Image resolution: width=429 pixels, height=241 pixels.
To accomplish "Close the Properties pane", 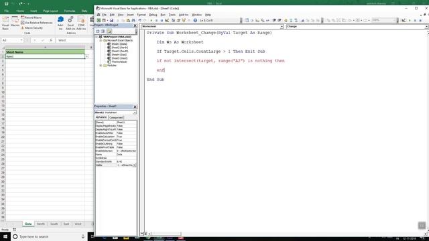I will point(135,106).
